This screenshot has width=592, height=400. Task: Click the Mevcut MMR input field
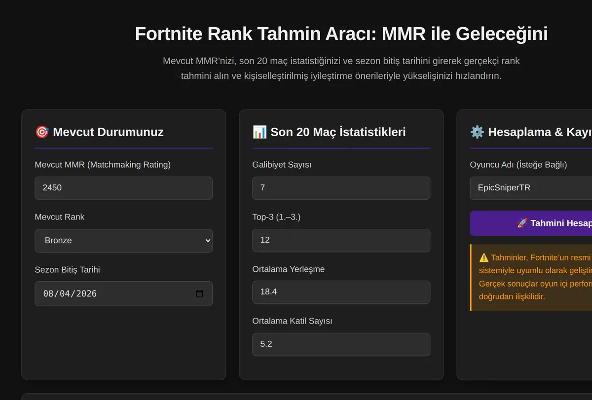point(123,188)
